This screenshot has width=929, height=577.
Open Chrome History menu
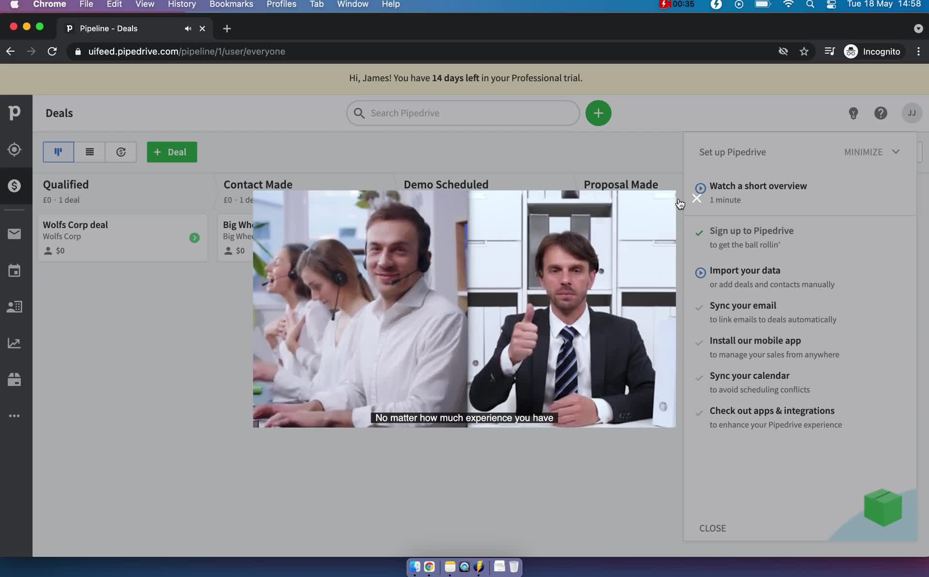[x=181, y=4]
